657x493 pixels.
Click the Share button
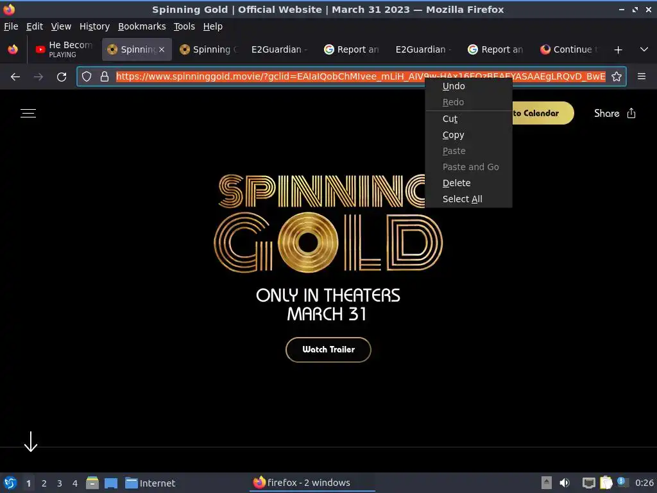click(615, 113)
